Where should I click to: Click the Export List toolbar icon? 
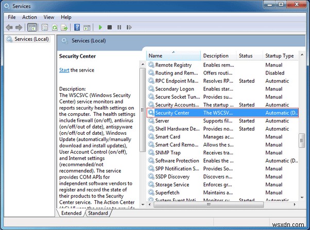pos(64,27)
